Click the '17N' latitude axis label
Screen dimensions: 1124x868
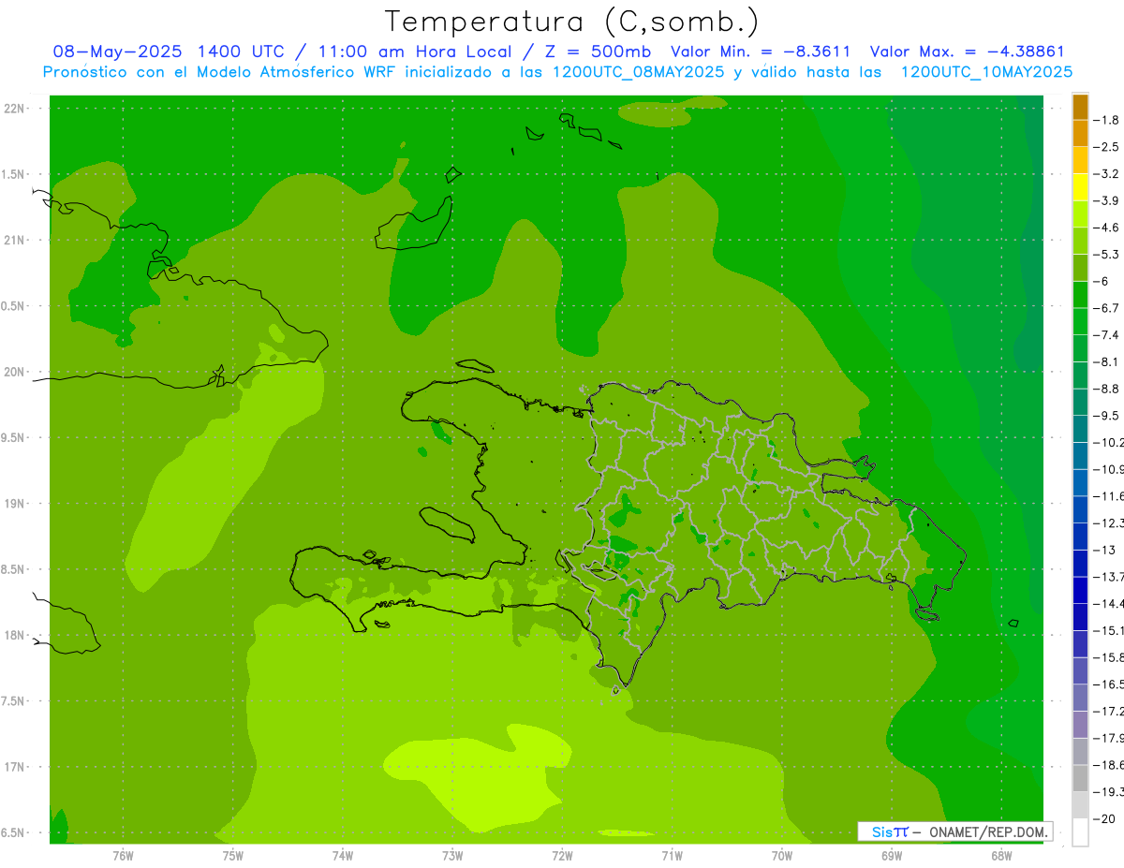[16, 767]
